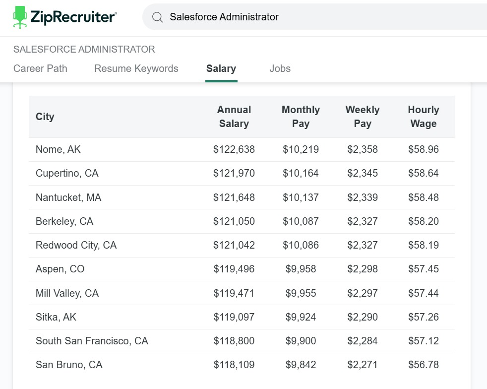Click weekly pay $2,358

pos(363,149)
